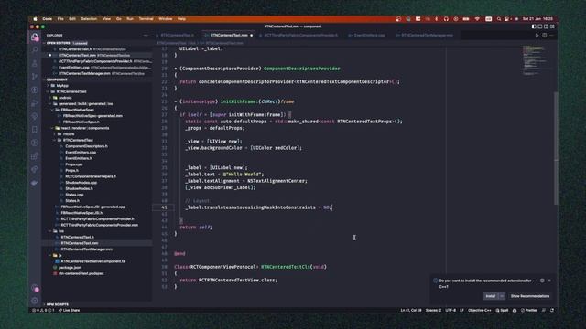Open the bookmarks icon in activity bar
Viewport: 586px width, 329px height.
[x=35, y=130]
